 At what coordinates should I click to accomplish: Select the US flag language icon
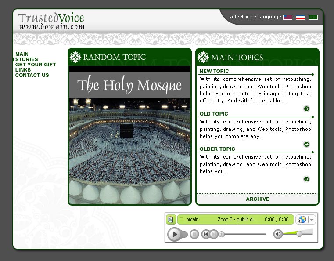[287, 17]
